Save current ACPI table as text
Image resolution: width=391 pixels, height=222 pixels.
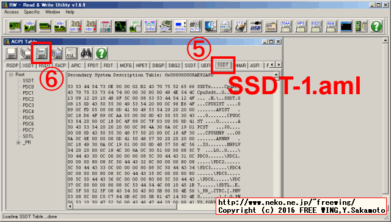pos(11,53)
